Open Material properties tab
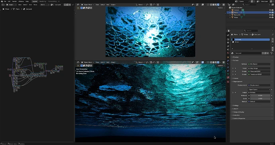 [228, 78]
